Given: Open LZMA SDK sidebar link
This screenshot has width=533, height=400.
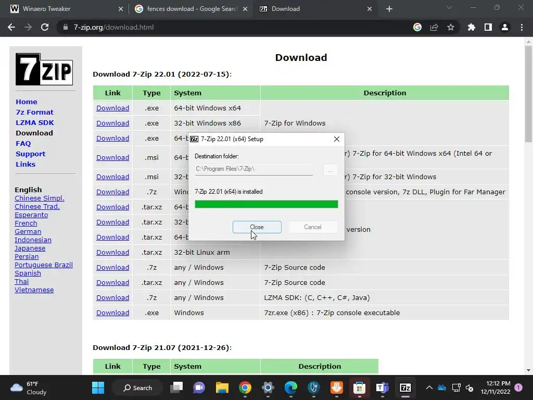Looking at the screenshot, I should (x=35, y=123).
